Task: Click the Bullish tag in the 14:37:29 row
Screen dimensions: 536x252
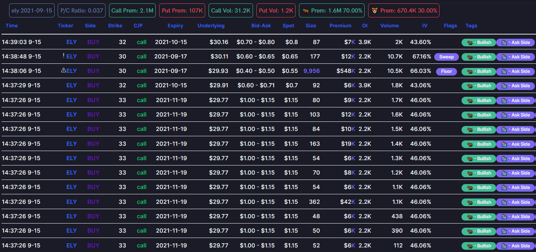Action: tap(478, 86)
